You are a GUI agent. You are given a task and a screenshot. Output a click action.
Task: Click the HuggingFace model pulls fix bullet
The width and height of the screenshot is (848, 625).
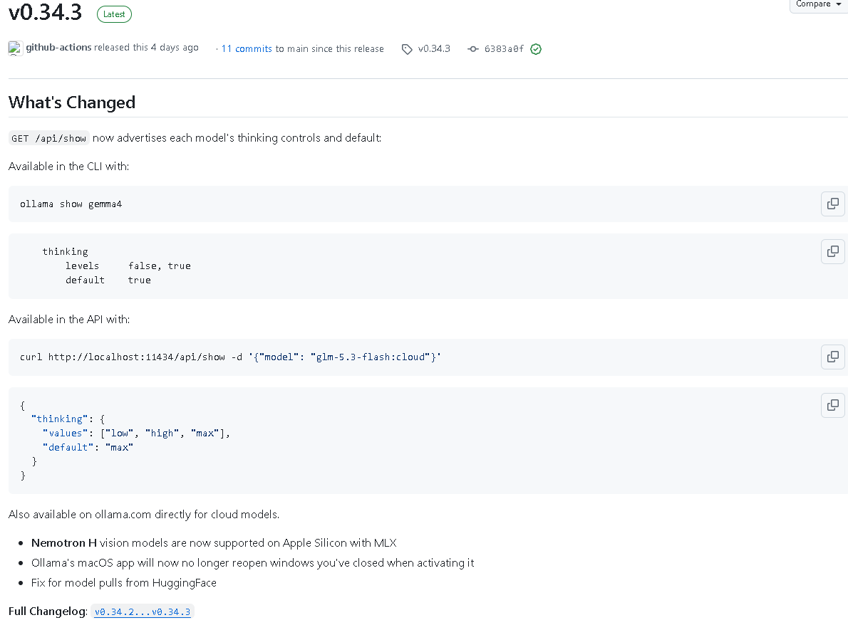pyautogui.click(x=124, y=583)
